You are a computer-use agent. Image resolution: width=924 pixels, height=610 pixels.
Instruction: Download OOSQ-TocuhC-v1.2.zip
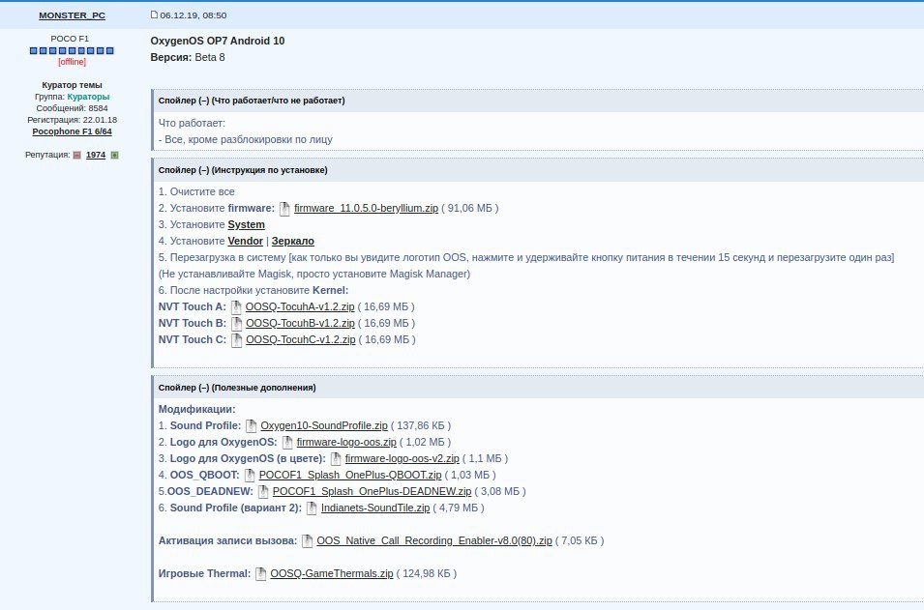point(301,340)
